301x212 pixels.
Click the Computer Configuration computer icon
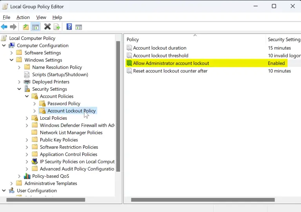(12, 45)
